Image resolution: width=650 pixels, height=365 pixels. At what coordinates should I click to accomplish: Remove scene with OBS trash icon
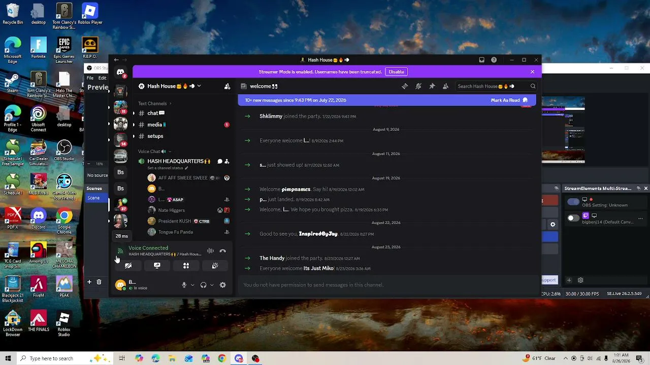tap(99, 282)
